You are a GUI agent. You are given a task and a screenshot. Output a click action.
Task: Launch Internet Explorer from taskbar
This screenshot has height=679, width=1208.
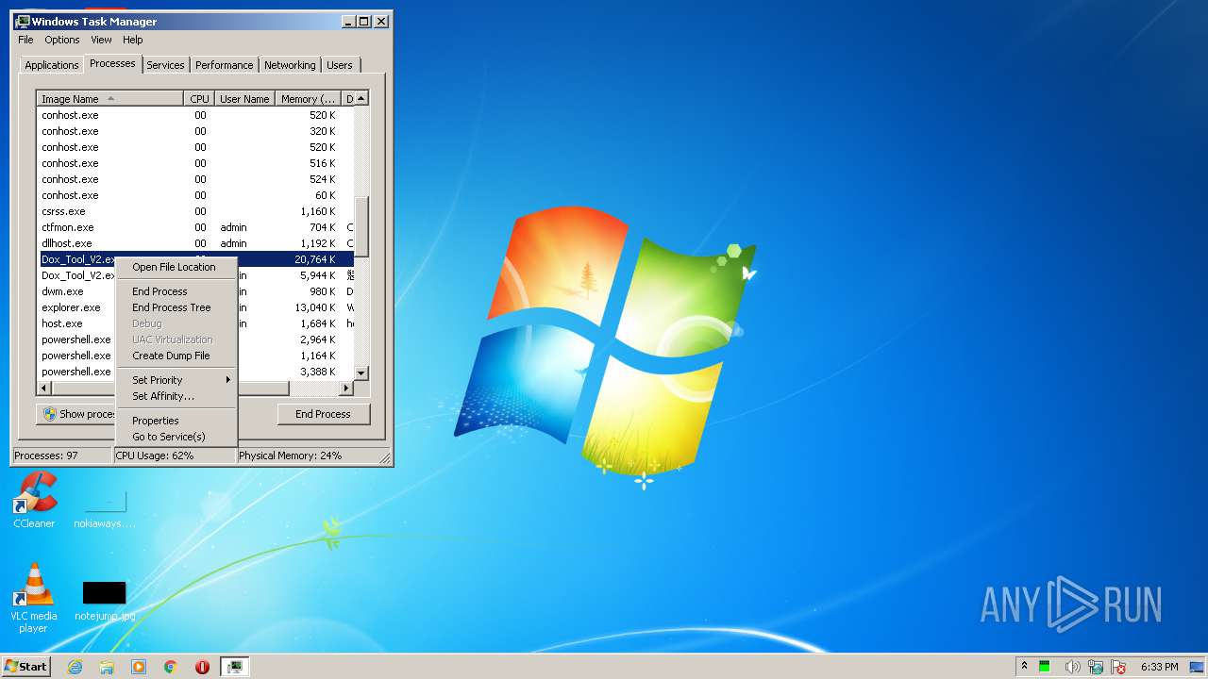[75, 667]
